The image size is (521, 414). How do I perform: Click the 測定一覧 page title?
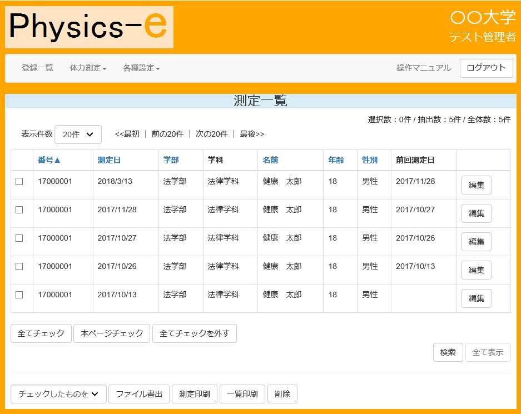point(260,101)
